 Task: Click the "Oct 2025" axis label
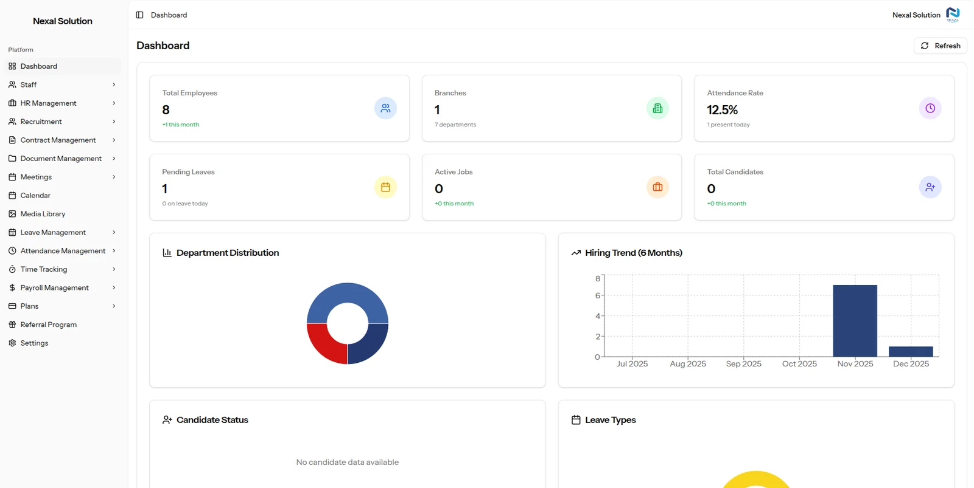(799, 364)
